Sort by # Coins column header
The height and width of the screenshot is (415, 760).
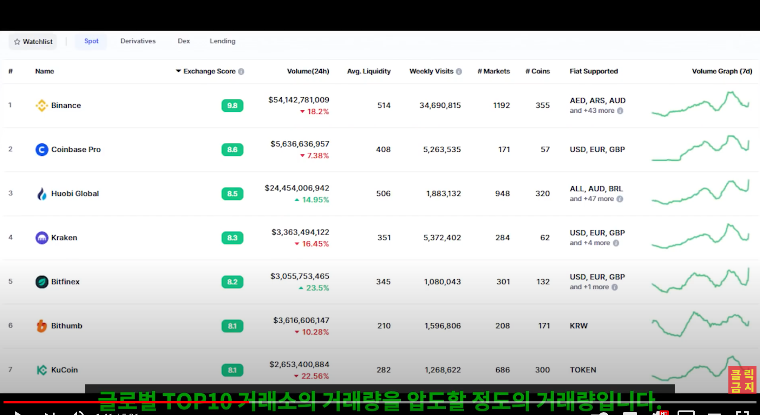[x=538, y=71]
